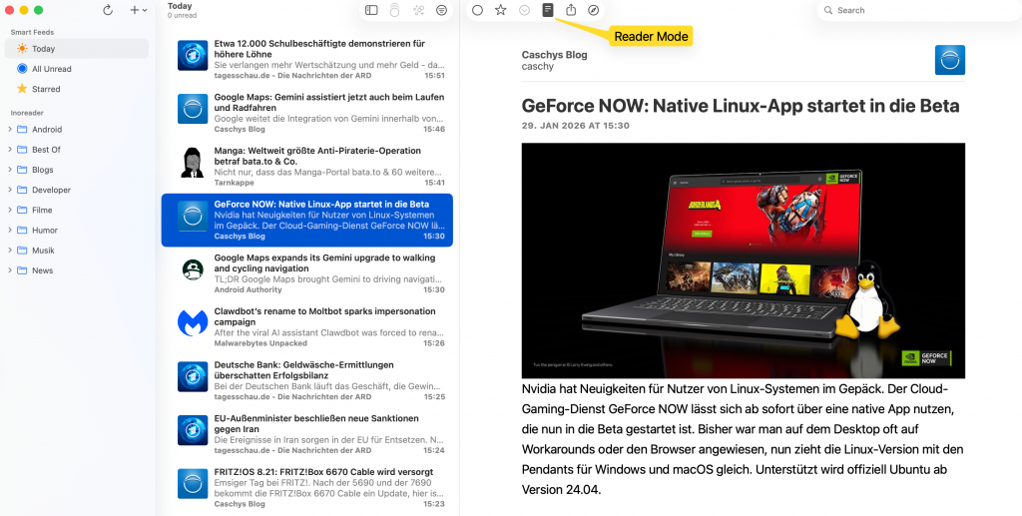Open article in browser via compass icon
Image resolution: width=1022 pixels, height=516 pixels.
(593, 10)
